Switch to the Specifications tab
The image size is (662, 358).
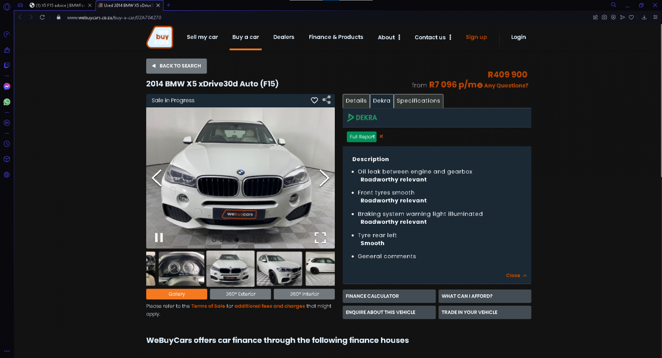tap(418, 101)
